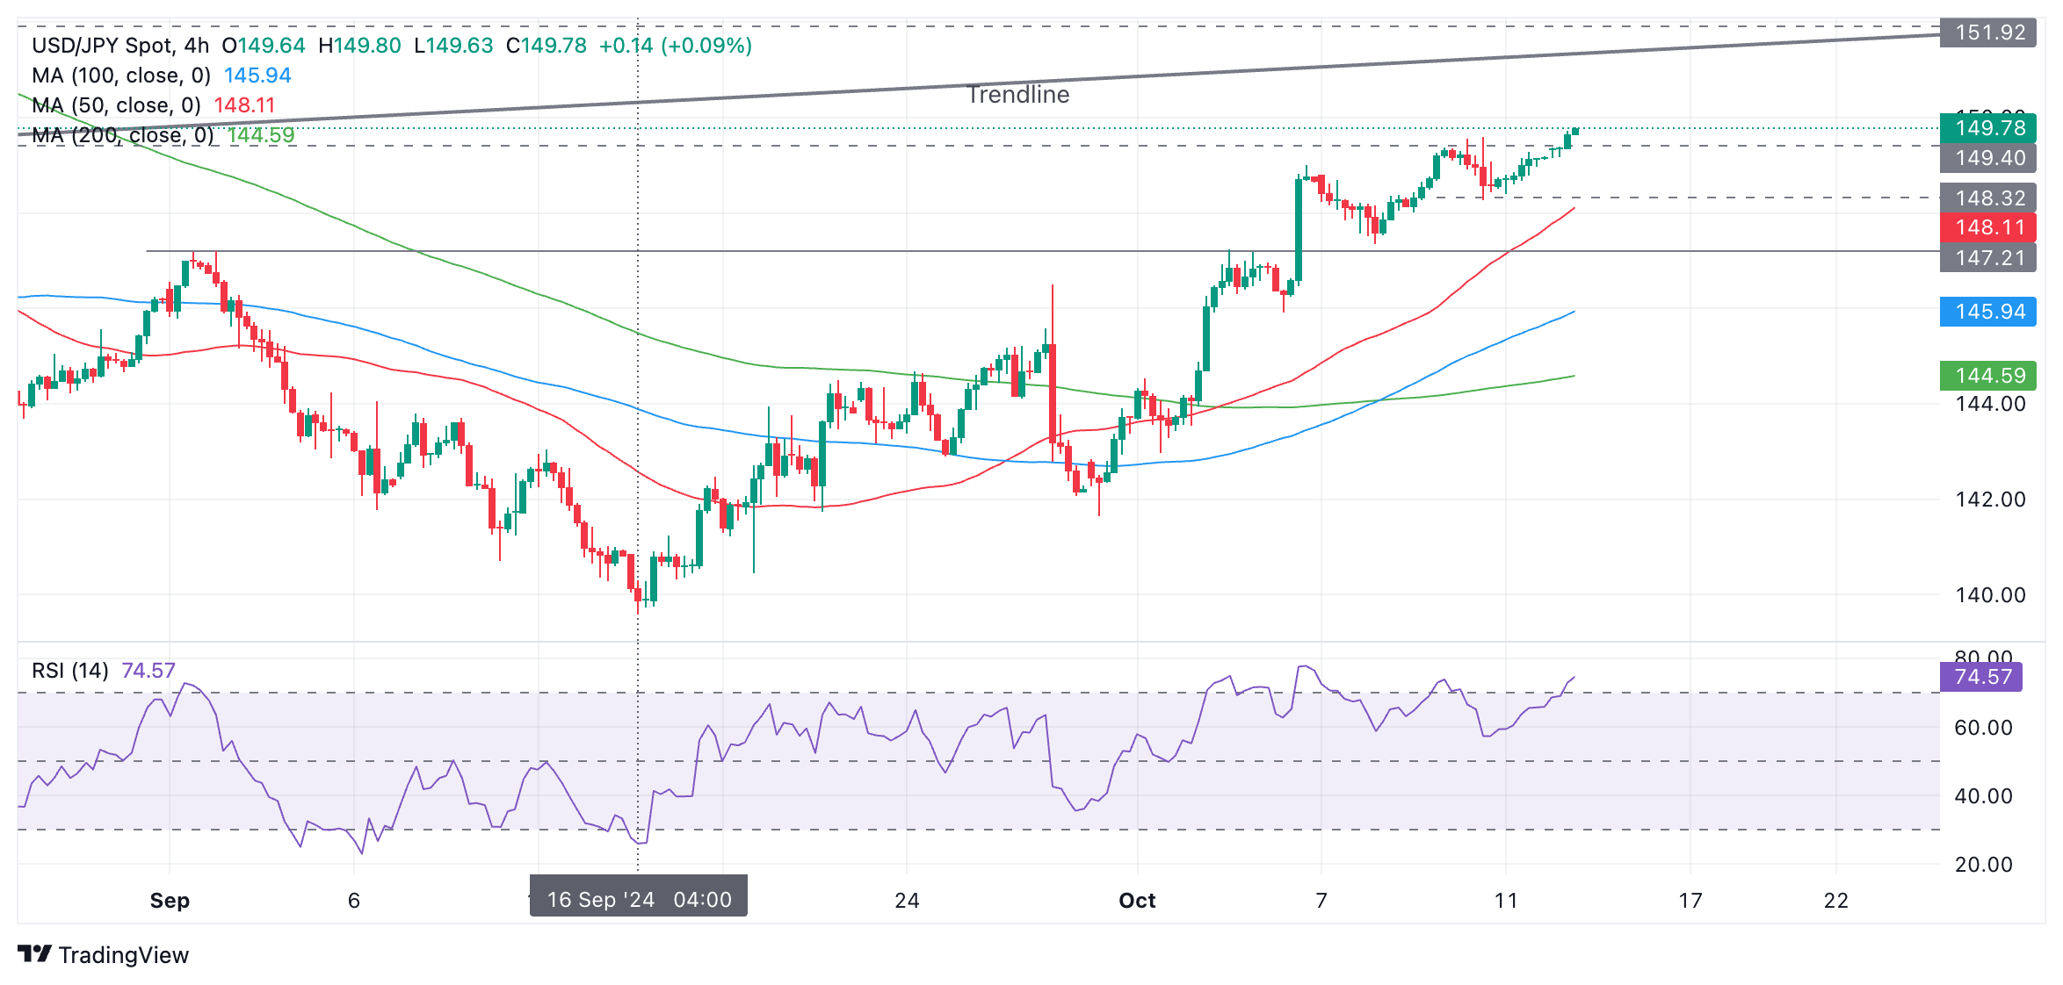
Task: Select the 147.21 horizontal level label
Action: click(1987, 258)
